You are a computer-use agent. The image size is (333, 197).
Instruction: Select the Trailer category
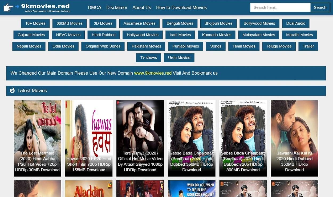(x=308, y=46)
